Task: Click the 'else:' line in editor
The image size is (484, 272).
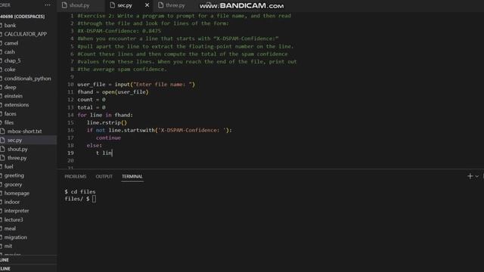Action: pos(95,145)
